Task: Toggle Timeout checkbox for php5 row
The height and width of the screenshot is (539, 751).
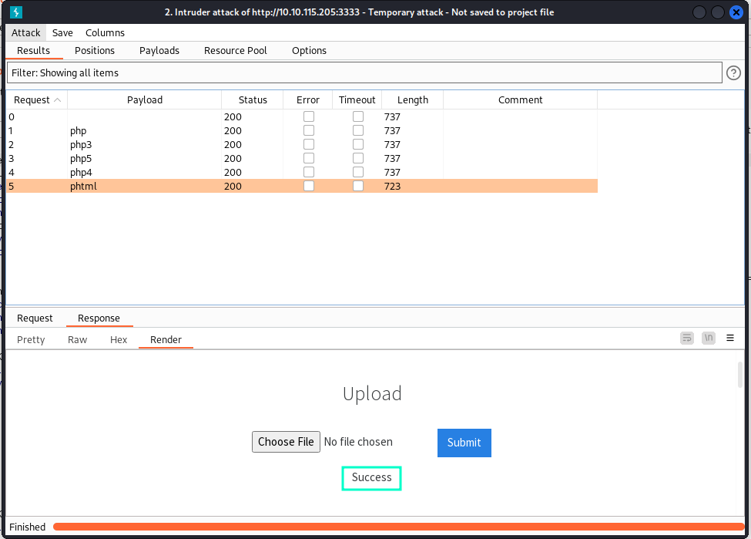Action: [x=357, y=158]
